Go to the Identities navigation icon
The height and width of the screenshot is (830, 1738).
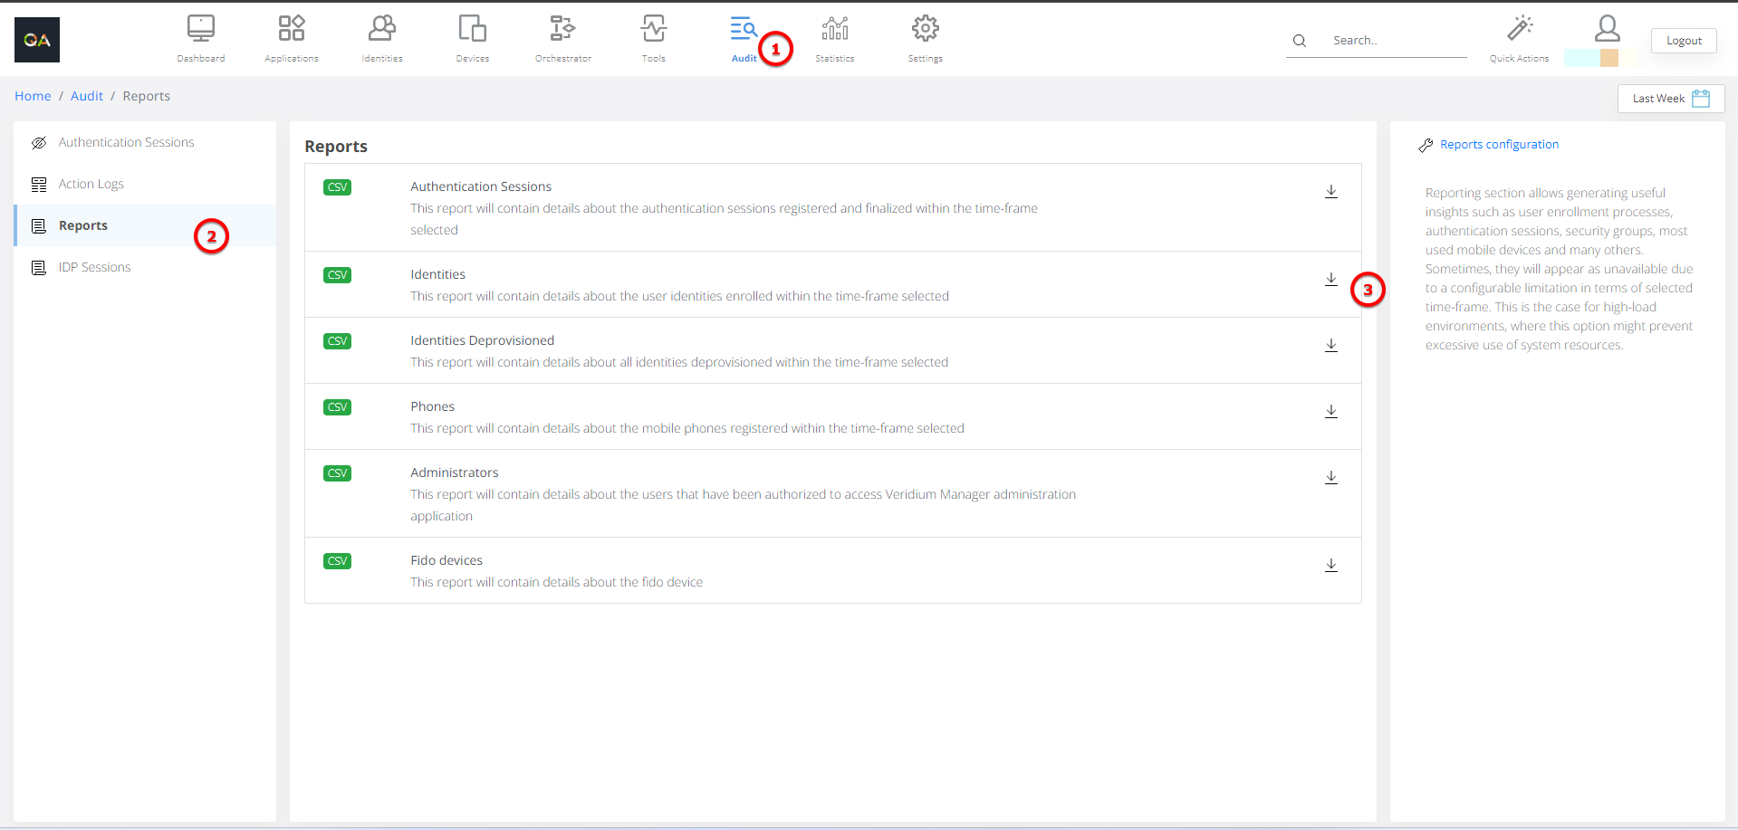click(x=381, y=30)
